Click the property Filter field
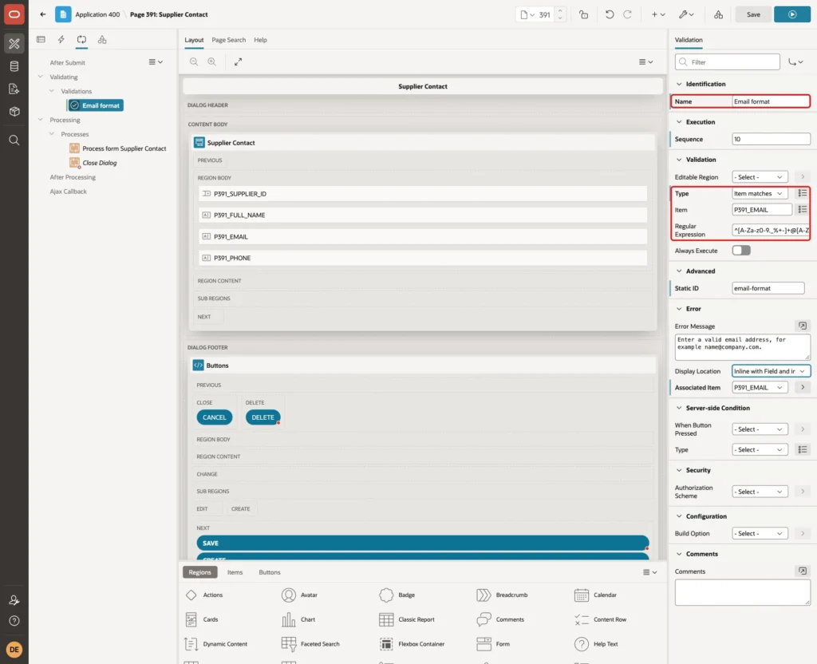 (x=728, y=62)
